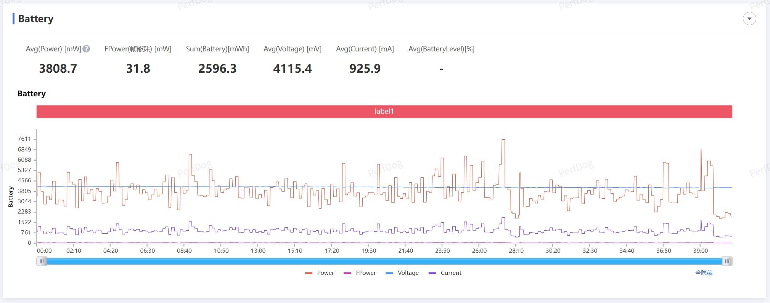The image size is (770, 303).
Task: Toggle the Power series in the legend
Action: coord(325,273)
